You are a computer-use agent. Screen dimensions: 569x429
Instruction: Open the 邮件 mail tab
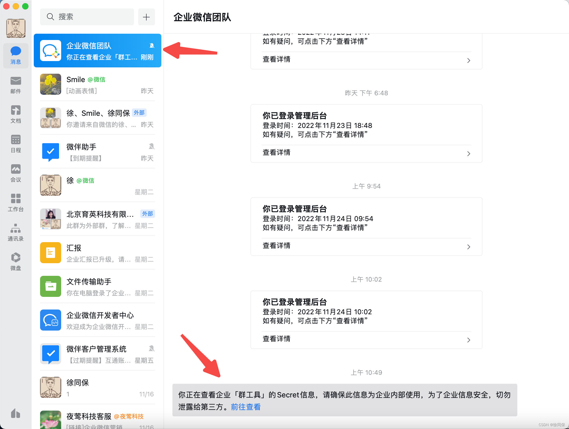16,85
